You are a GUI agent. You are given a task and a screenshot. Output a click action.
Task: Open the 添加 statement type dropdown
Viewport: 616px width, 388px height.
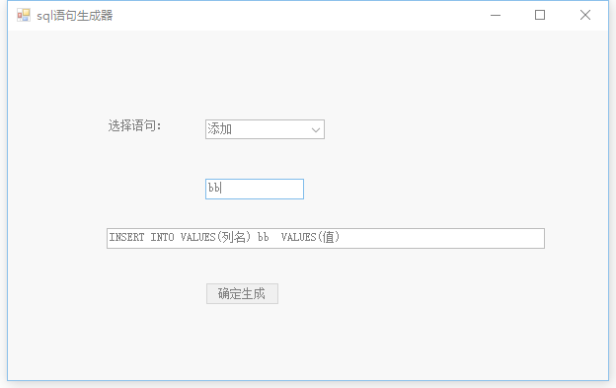click(x=265, y=129)
